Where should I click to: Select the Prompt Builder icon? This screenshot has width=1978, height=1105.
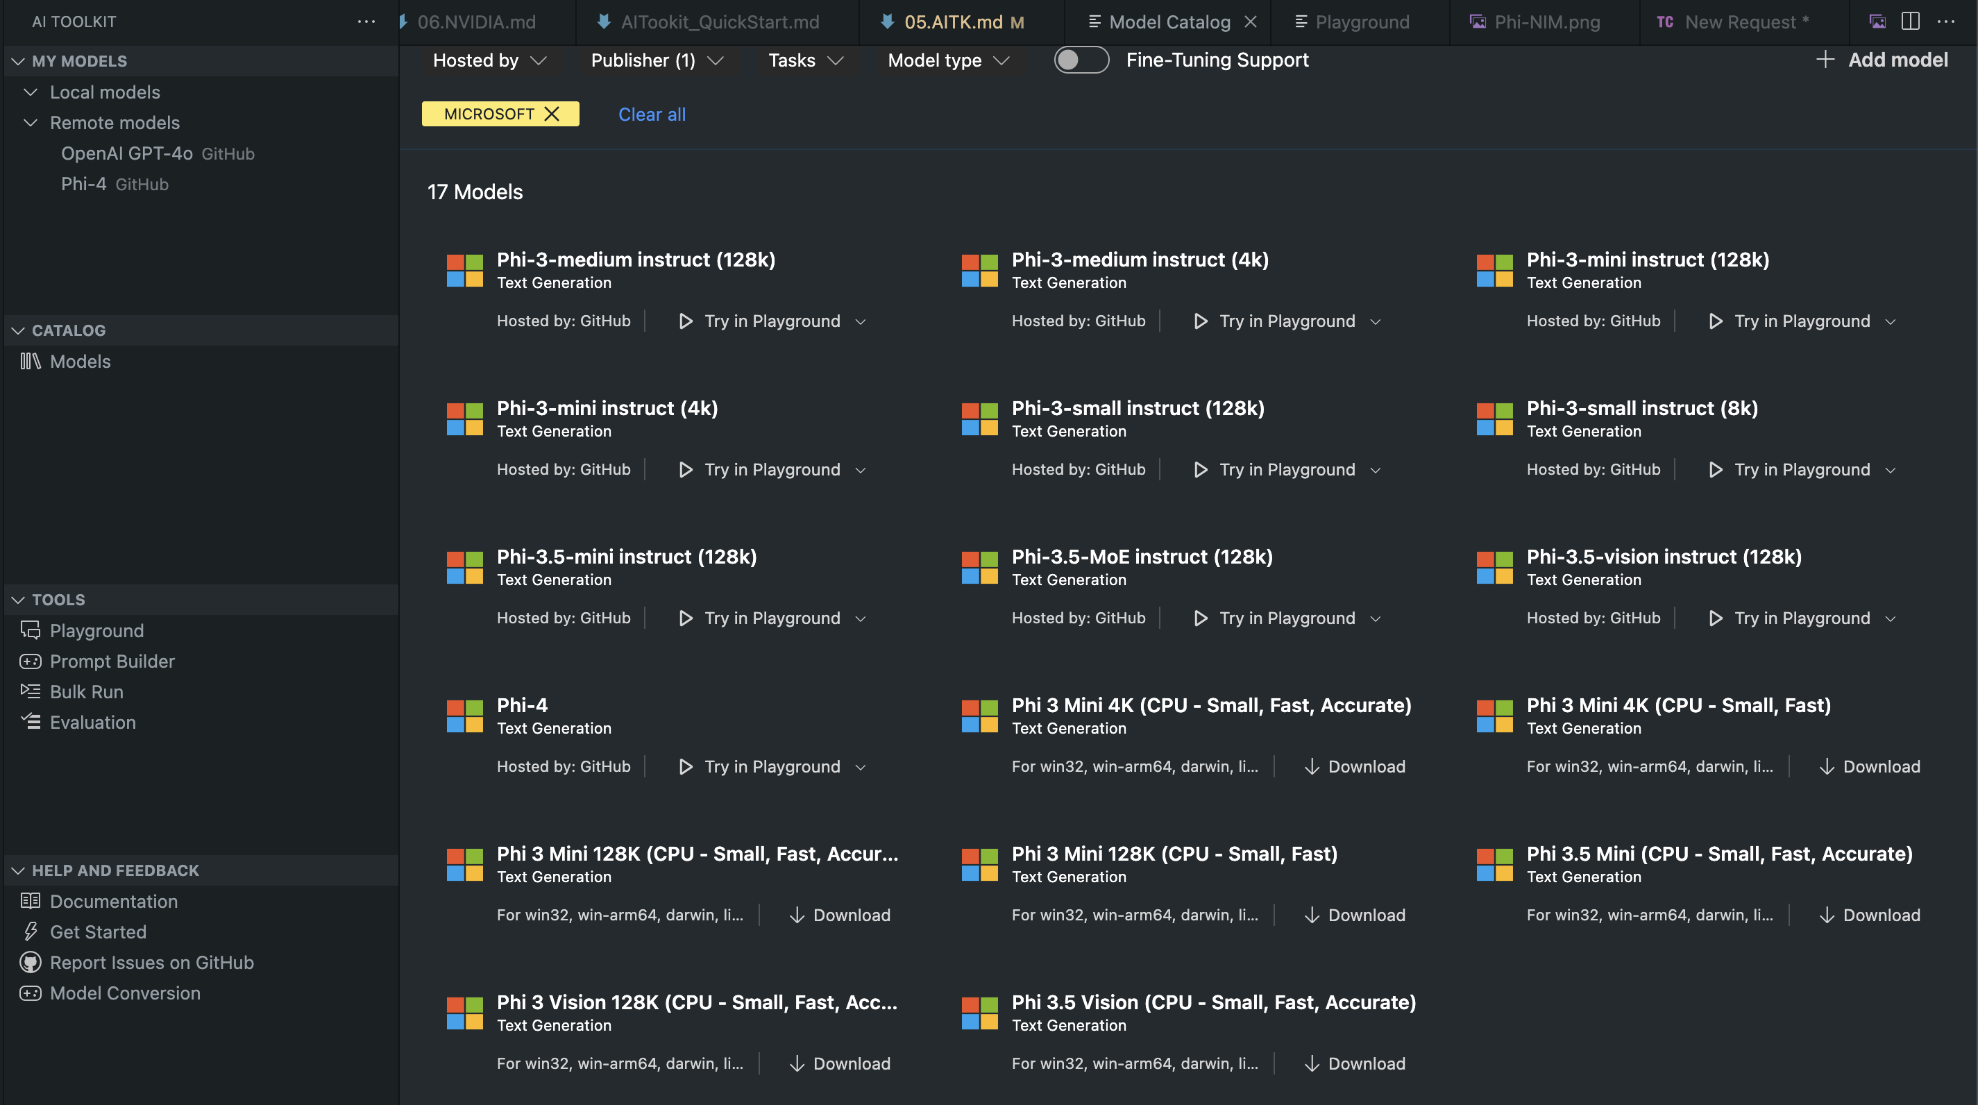(30, 661)
